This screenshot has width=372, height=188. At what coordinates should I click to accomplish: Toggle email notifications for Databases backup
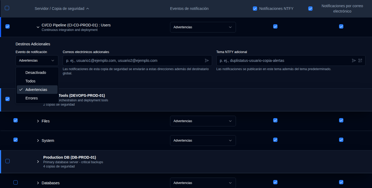coord(341,182)
